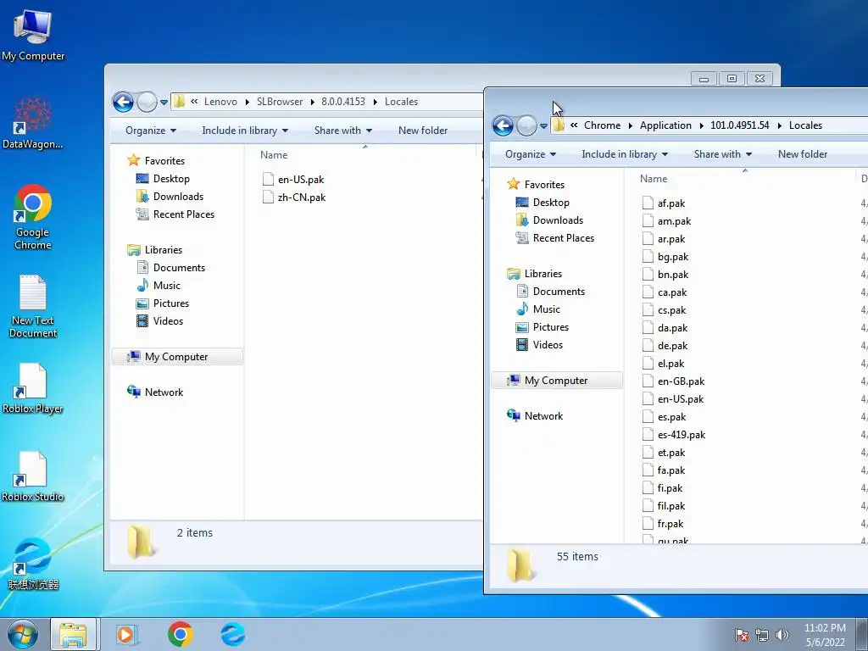Viewport: 868px width, 651px height.
Task: Click forward arrow in Chrome Locales window
Action: click(x=526, y=125)
